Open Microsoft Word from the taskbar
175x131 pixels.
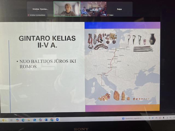tap(46, 120)
